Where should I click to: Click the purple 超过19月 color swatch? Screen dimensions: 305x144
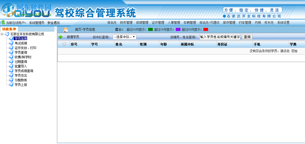[178, 29]
